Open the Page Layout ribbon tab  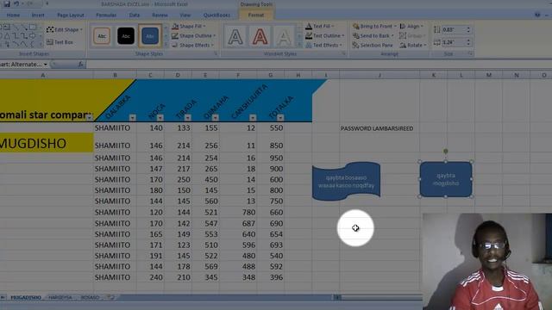pyautogui.click(x=71, y=15)
